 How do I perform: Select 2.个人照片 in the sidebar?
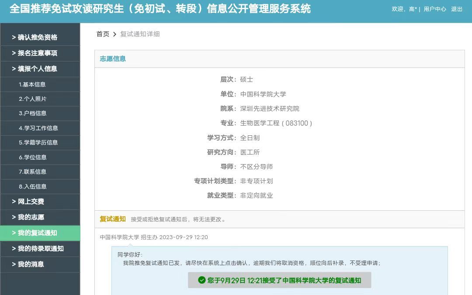[x=40, y=99]
